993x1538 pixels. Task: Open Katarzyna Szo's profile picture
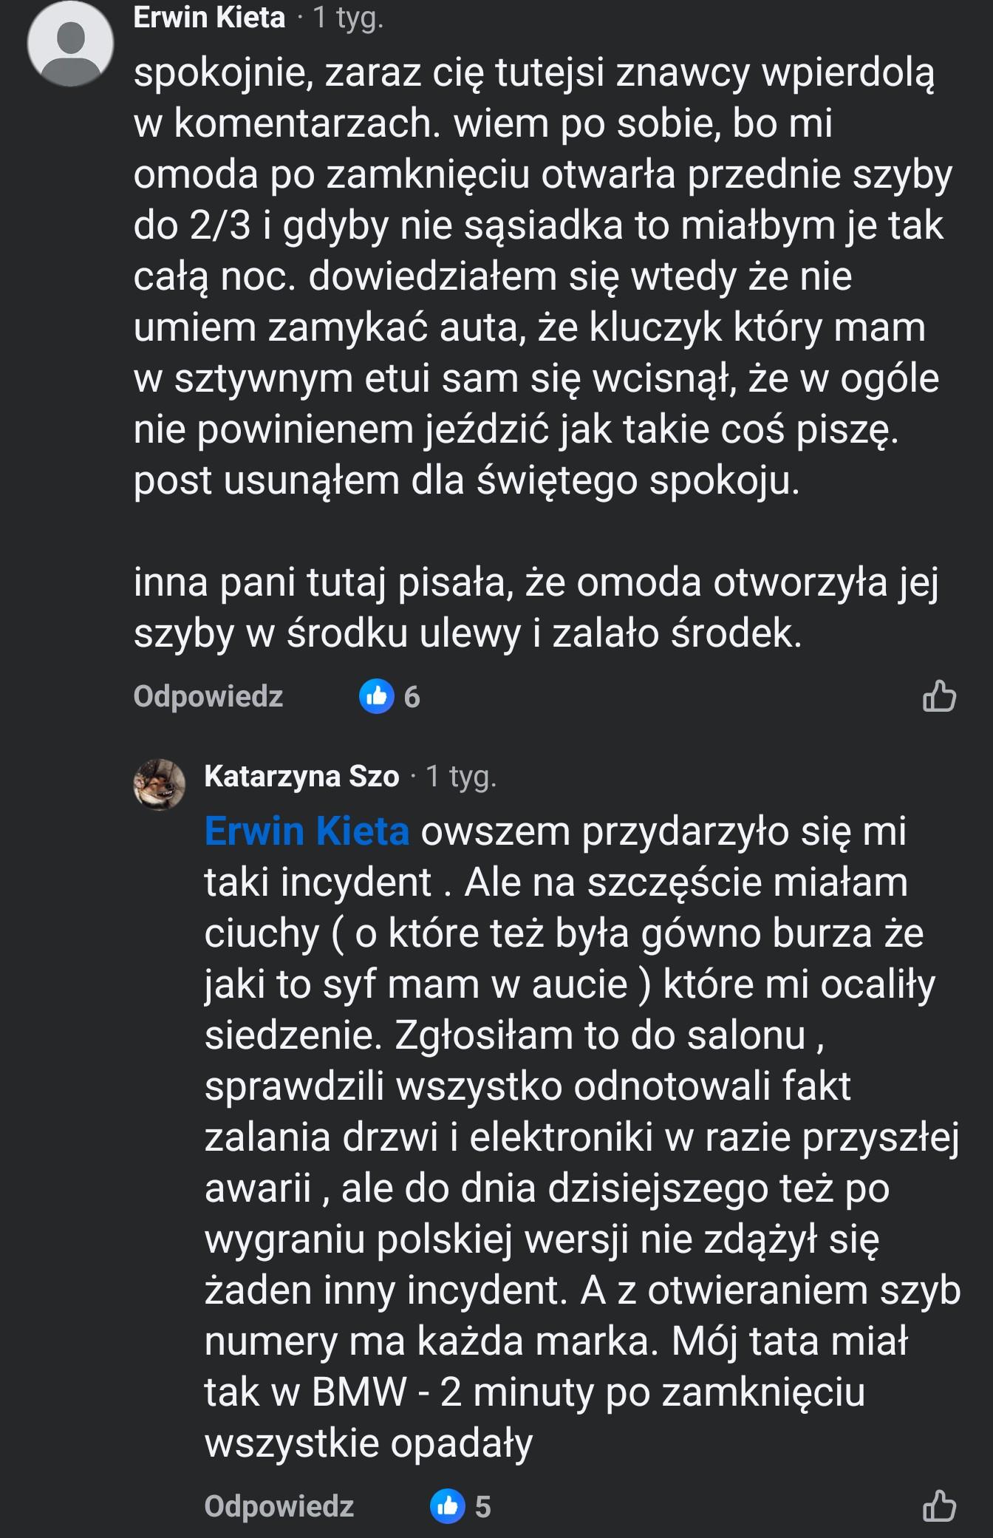(159, 784)
